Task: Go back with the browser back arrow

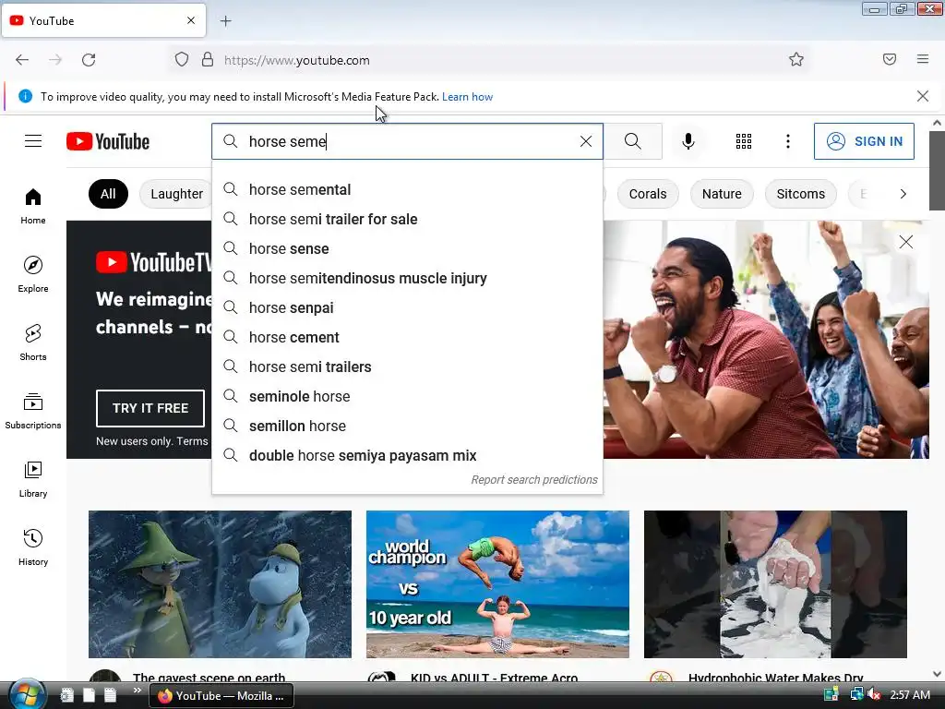Action: pos(22,60)
